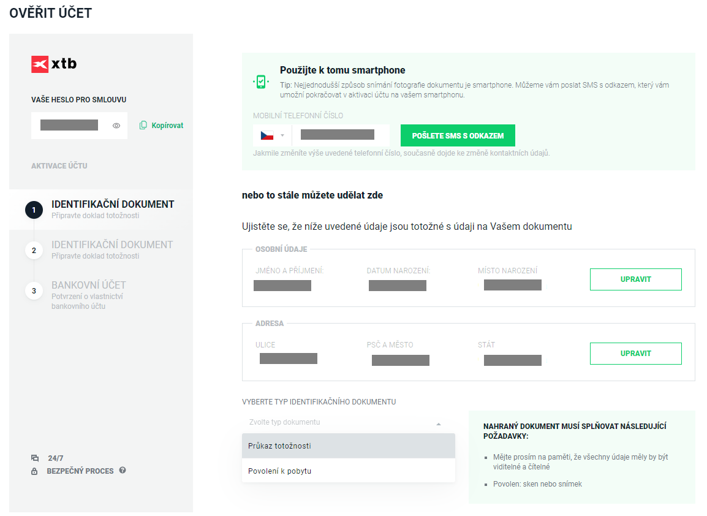Click the Kopírovat link text
707x516 pixels.
point(167,126)
